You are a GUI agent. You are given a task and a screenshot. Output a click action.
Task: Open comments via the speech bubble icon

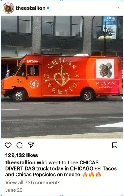(20, 145)
